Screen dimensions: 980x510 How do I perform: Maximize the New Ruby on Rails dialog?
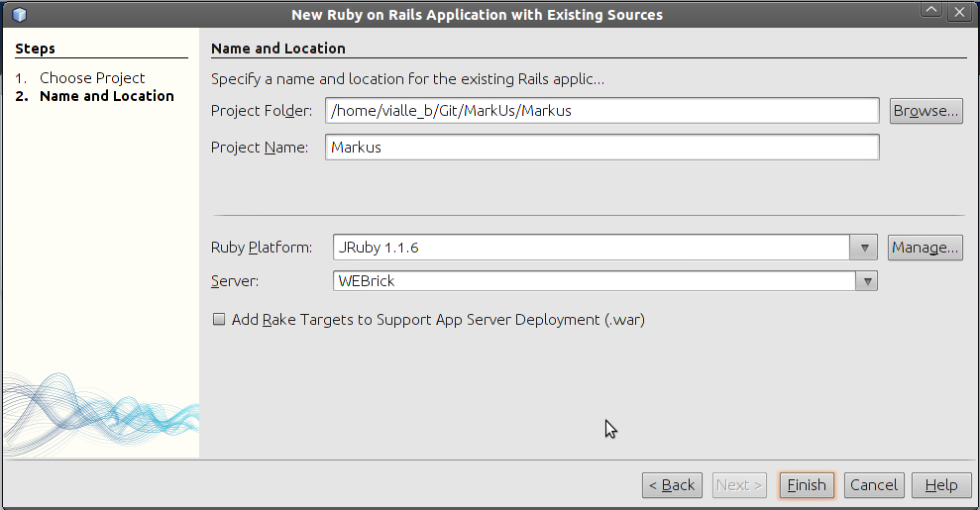pos(932,11)
